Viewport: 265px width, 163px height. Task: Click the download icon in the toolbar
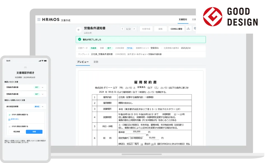(x=188, y=29)
